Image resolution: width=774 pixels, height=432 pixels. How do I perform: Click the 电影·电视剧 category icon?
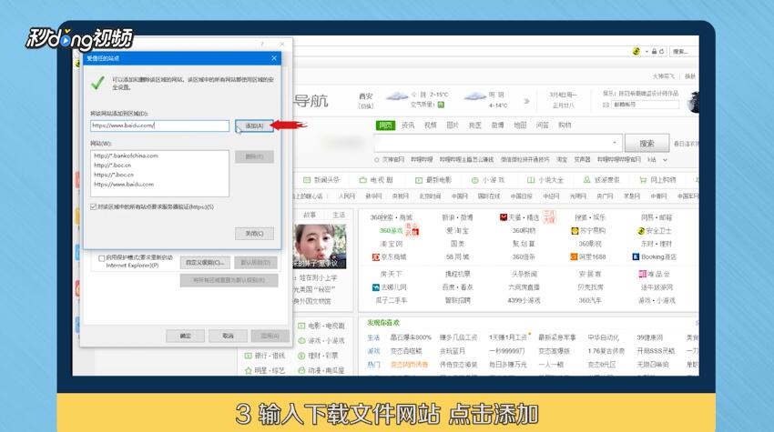[301, 326]
